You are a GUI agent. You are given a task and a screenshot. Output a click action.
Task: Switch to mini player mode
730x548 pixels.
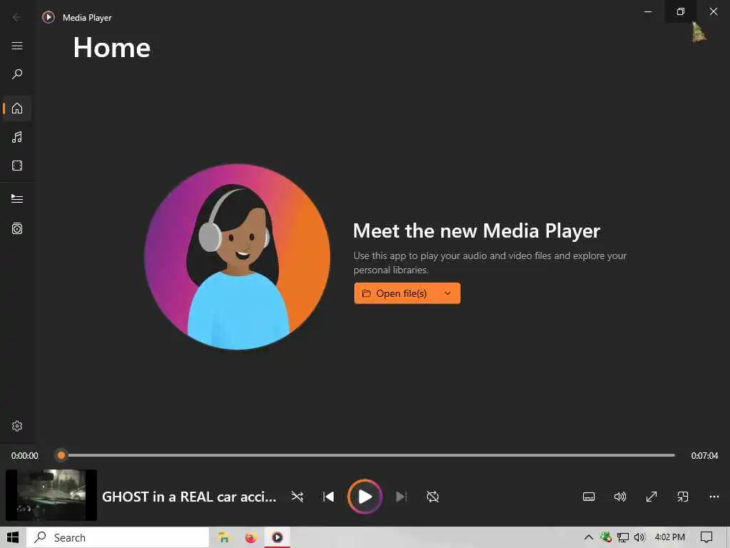click(682, 497)
